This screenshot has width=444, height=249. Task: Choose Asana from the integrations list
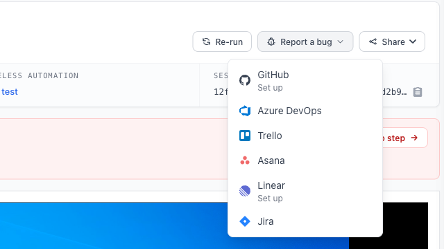point(305,160)
